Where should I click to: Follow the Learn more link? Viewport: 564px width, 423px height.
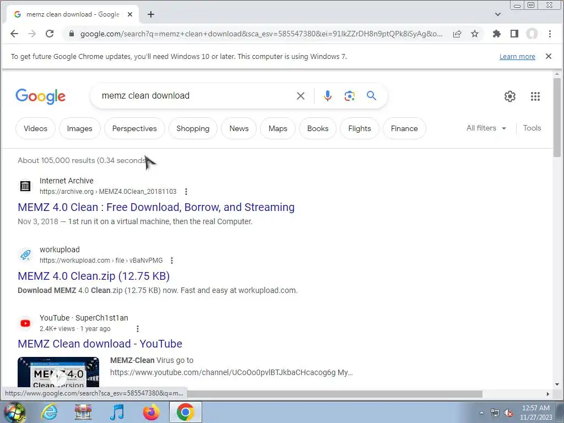(517, 57)
